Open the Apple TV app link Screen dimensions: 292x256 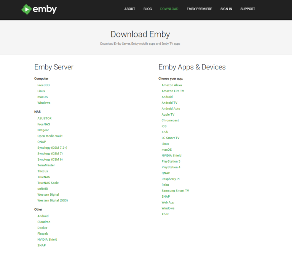pyautogui.click(x=168, y=114)
